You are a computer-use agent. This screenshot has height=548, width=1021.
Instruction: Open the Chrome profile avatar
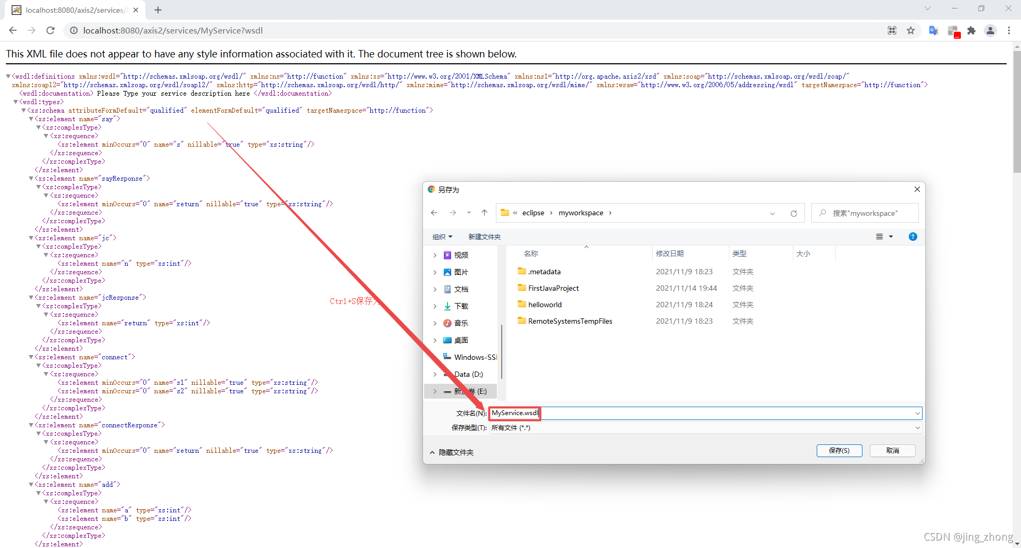pyautogui.click(x=990, y=30)
